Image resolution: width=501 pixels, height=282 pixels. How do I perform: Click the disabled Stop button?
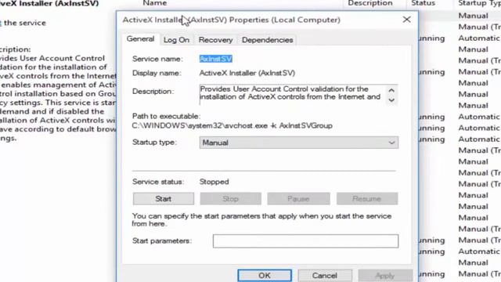pyautogui.click(x=230, y=198)
